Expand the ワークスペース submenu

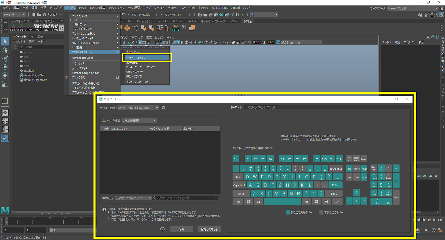click(x=95, y=16)
